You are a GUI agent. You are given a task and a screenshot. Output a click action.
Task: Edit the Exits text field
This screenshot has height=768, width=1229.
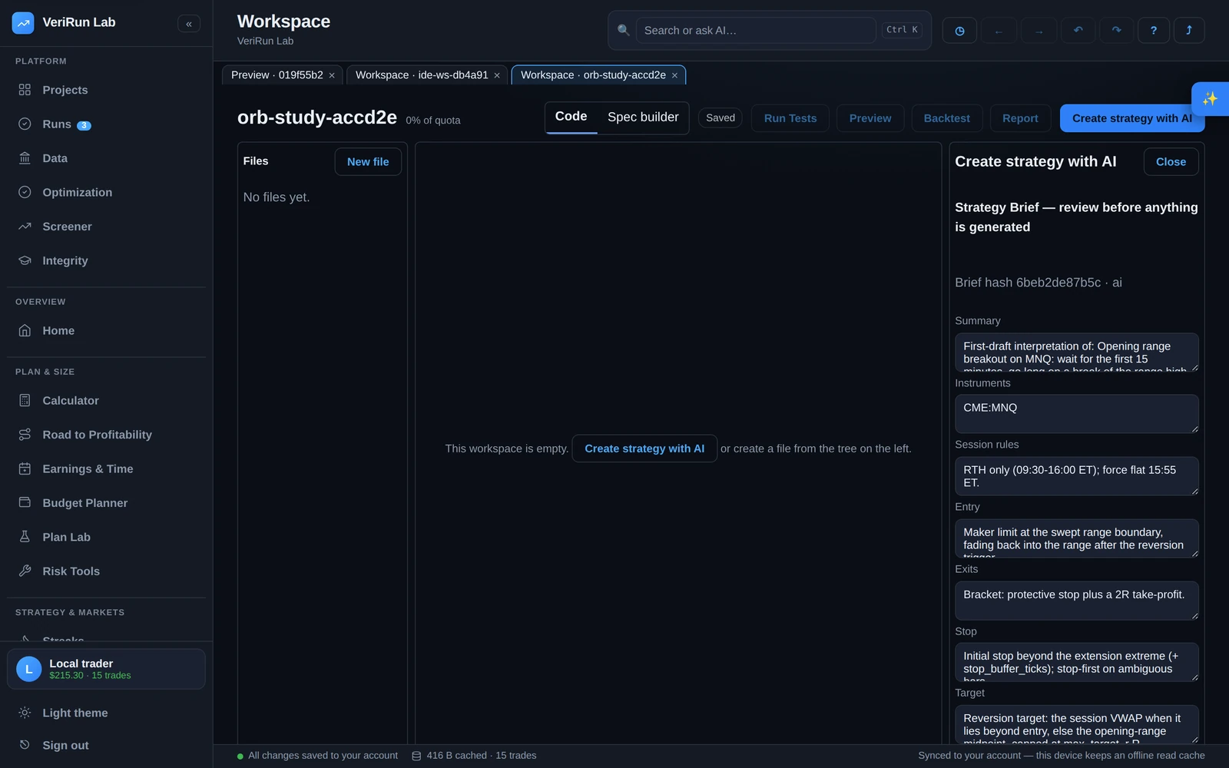pyautogui.click(x=1076, y=601)
